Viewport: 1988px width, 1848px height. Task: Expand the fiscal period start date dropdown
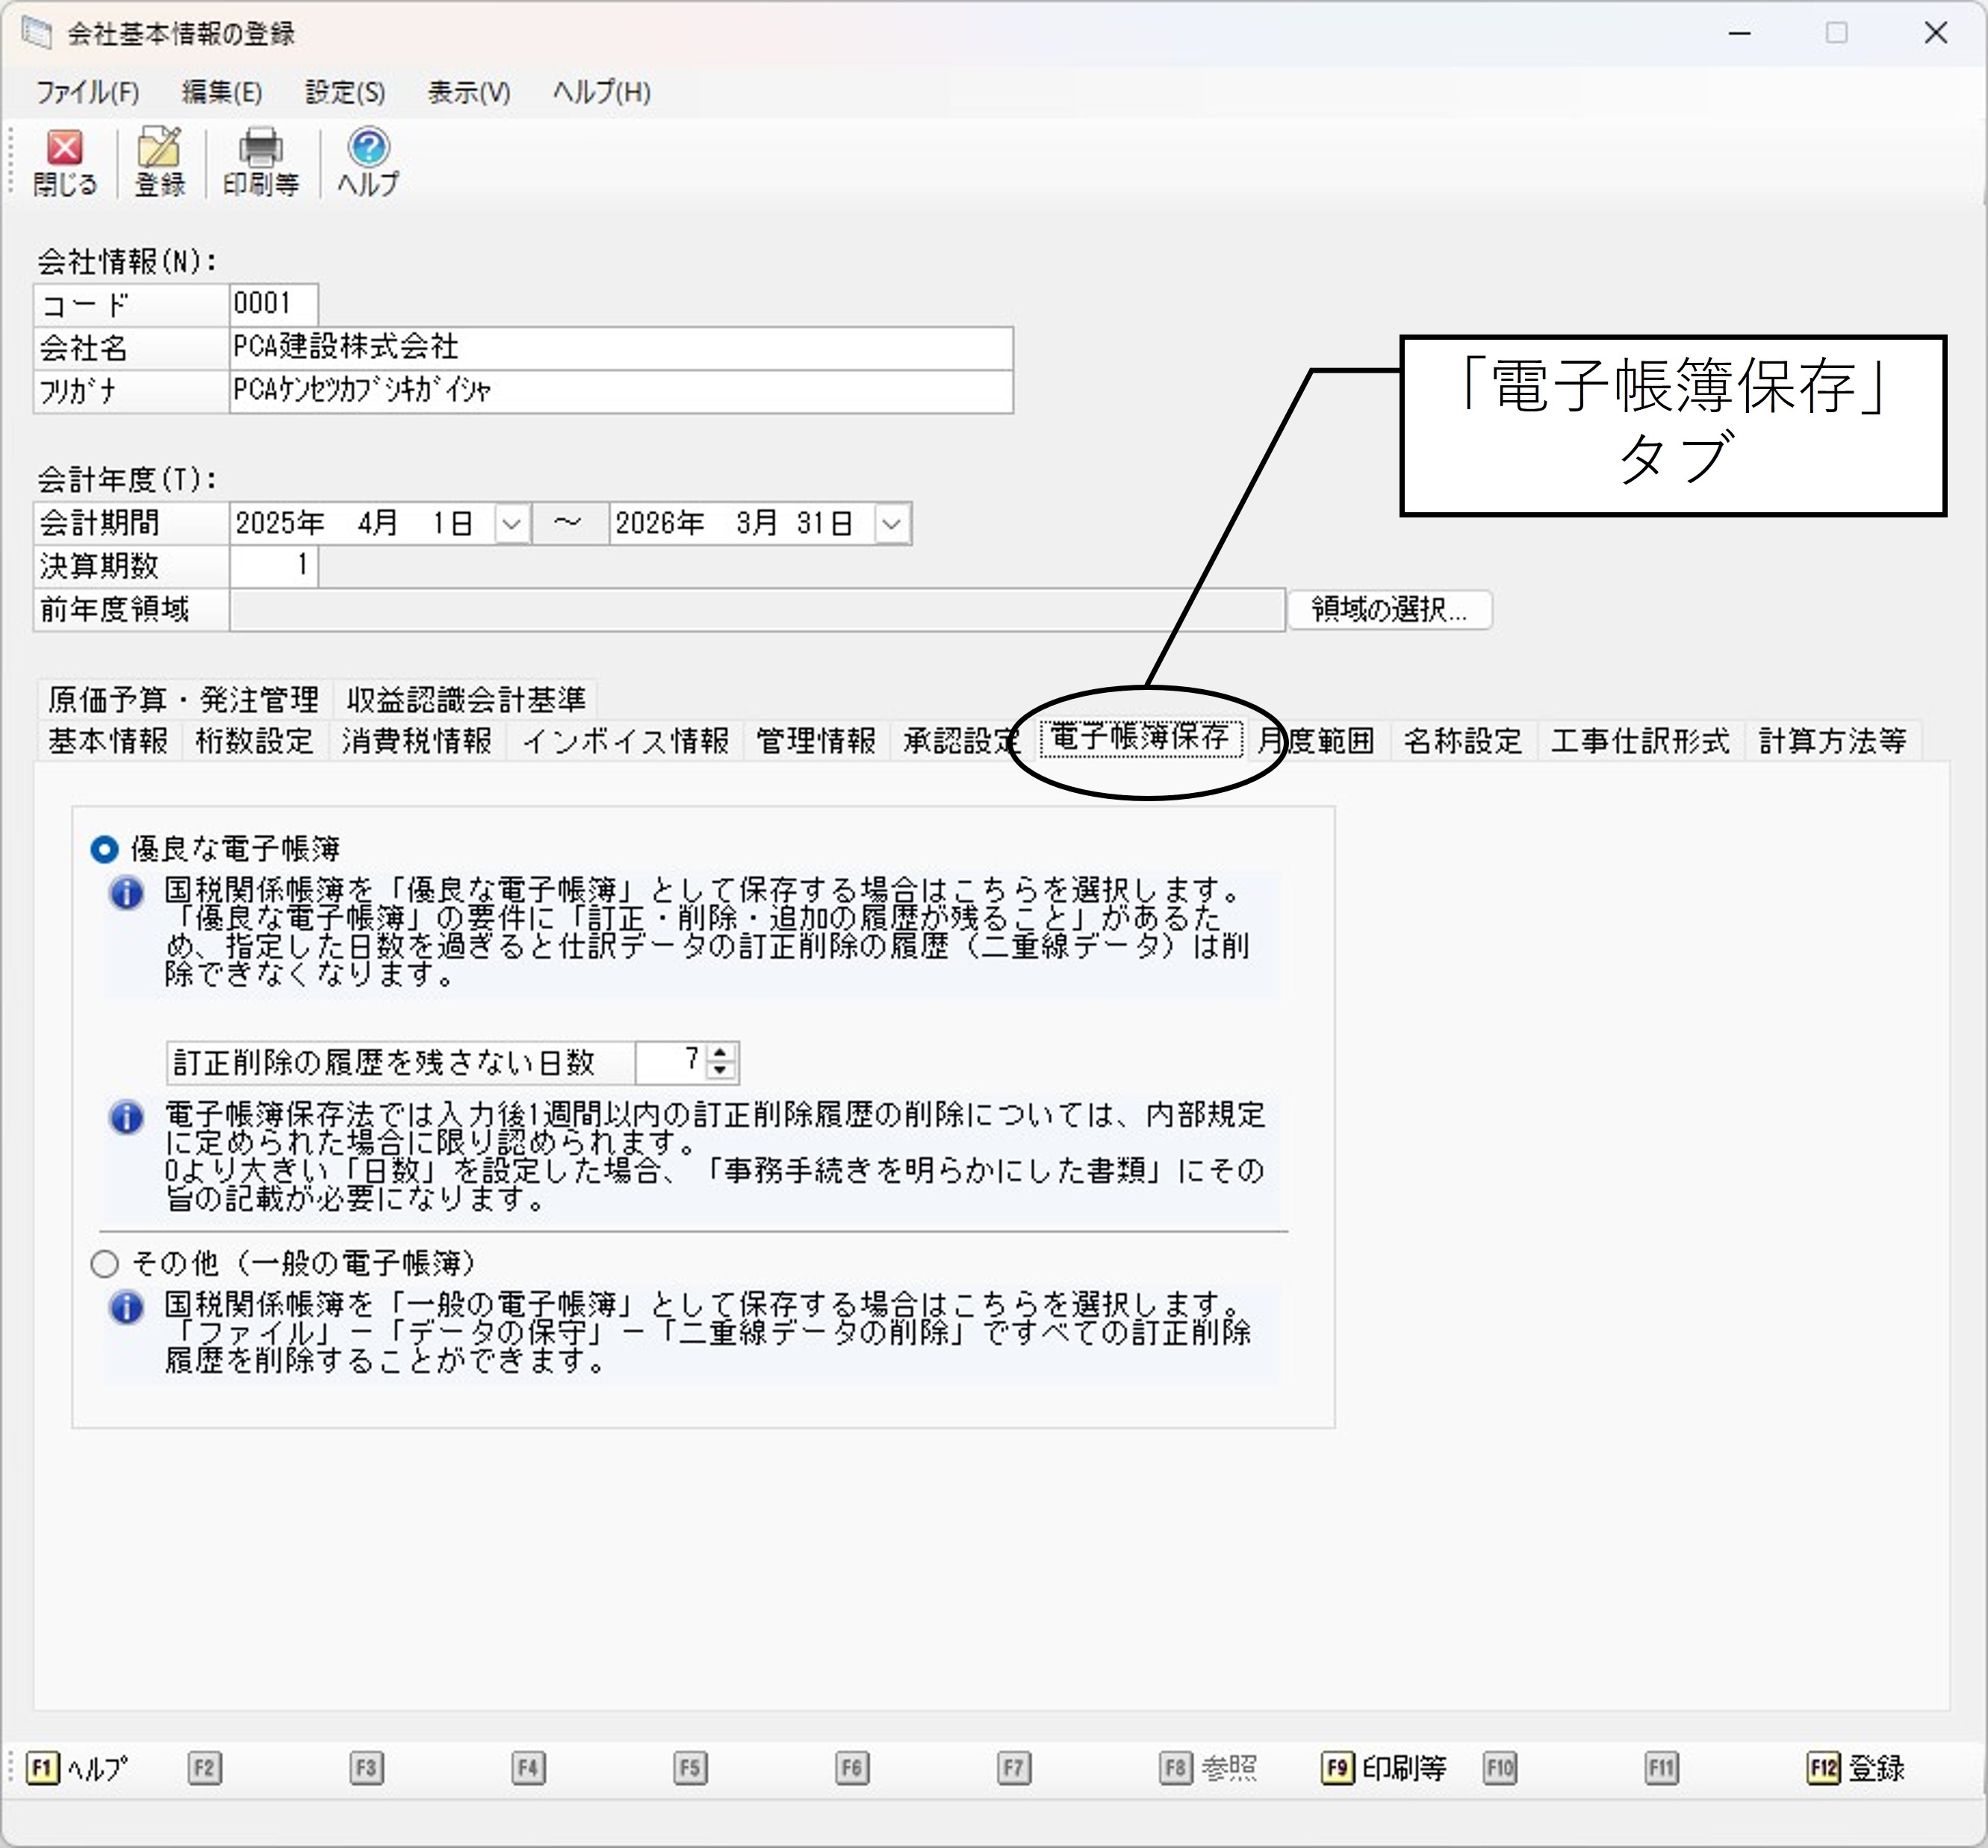tap(511, 523)
